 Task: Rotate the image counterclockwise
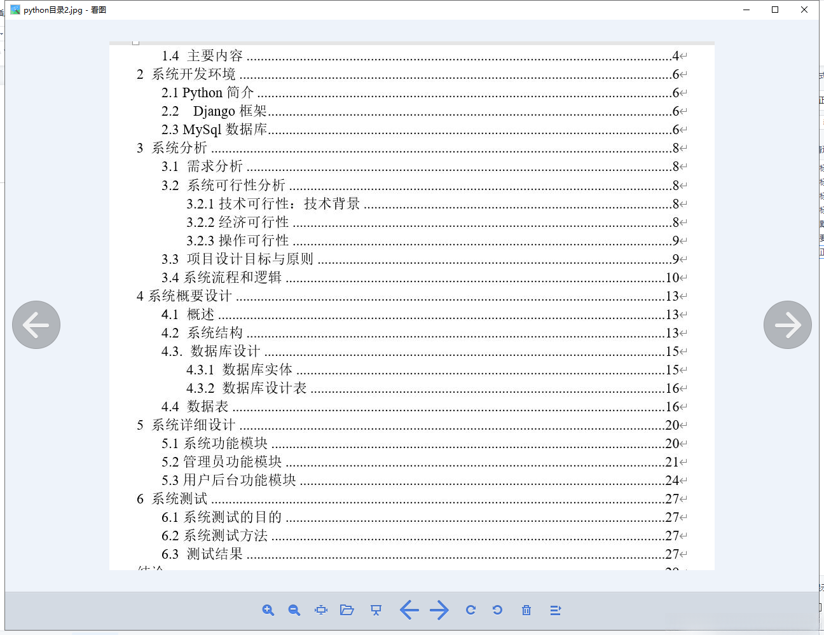[x=497, y=610]
